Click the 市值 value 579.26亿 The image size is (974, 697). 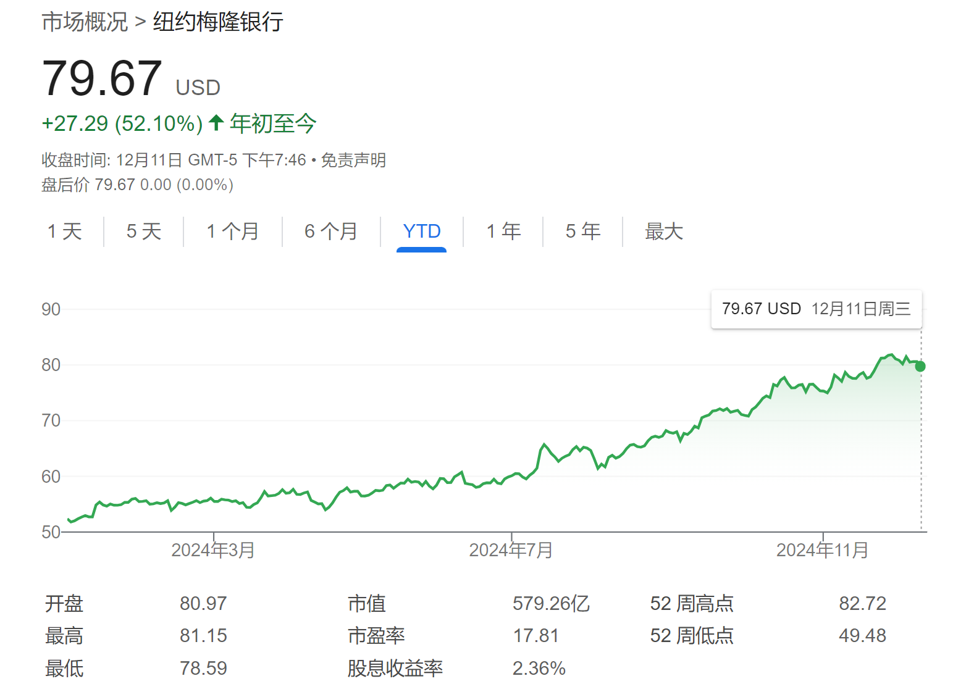pyautogui.click(x=551, y=603)
